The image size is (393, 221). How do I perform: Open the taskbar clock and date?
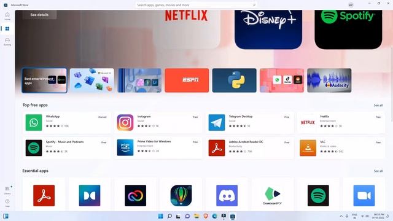pyautogui.click(x=378, y=216)
